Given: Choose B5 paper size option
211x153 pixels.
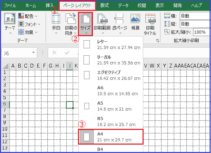Looking at the screenshot, I should (x=111, y=121).
